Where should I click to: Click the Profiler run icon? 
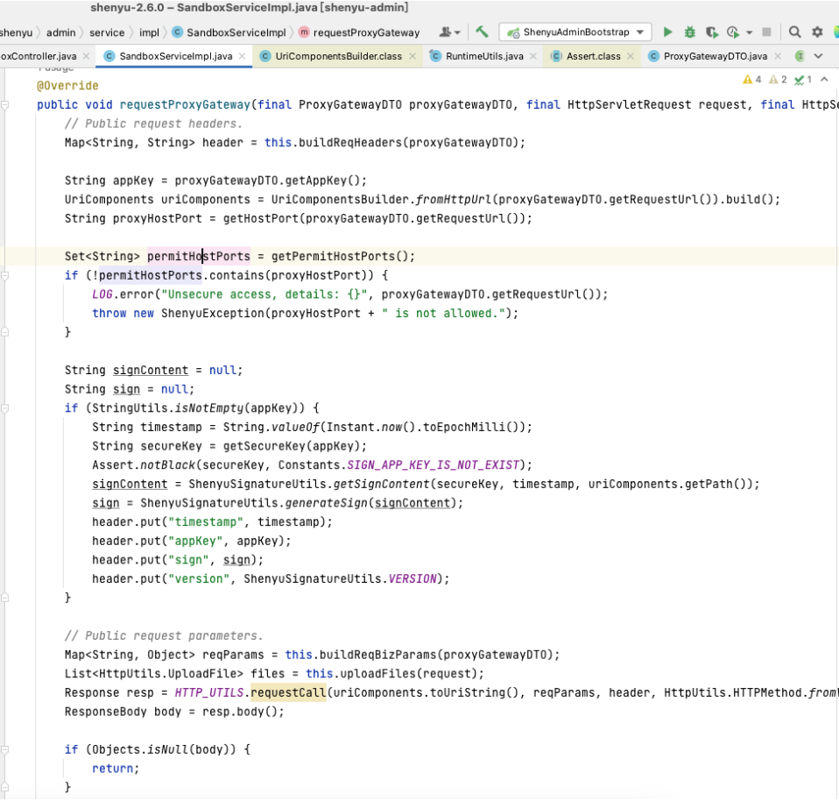point(732,32)
